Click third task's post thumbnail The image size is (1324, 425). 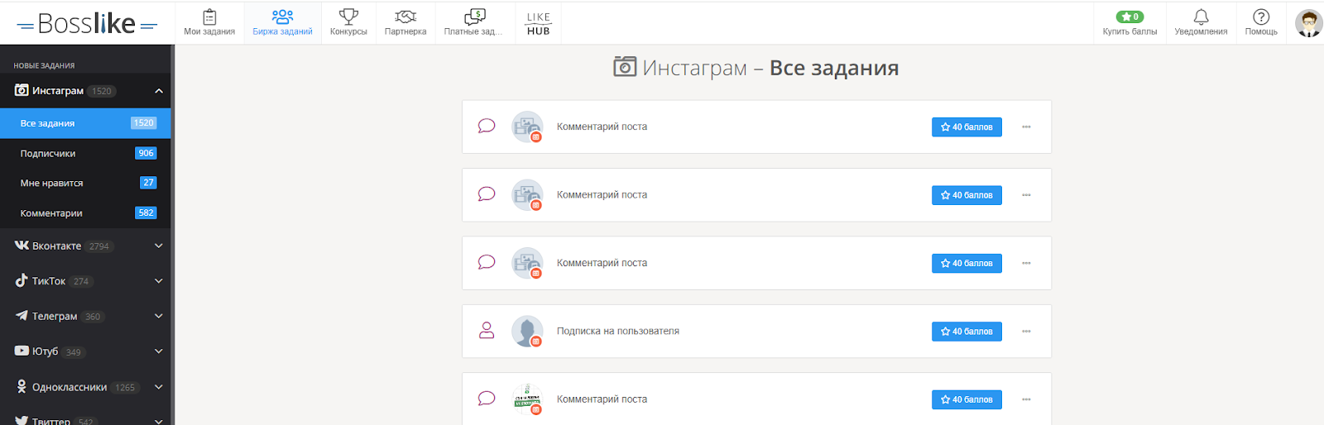pyautogui.click(x=527, y=263)
